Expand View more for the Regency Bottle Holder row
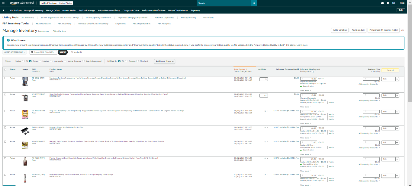 305,138
